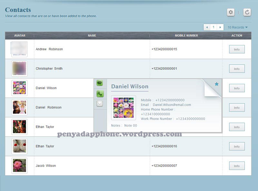Screen dimensions: 258x191
Task: Open the settings gear at the top right
Action: [231, 12]
